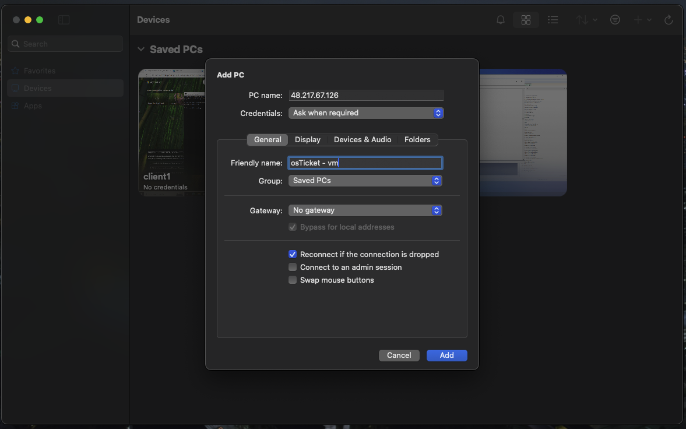
Task: Open the filter circle icon
Action: tap(615, 20)
